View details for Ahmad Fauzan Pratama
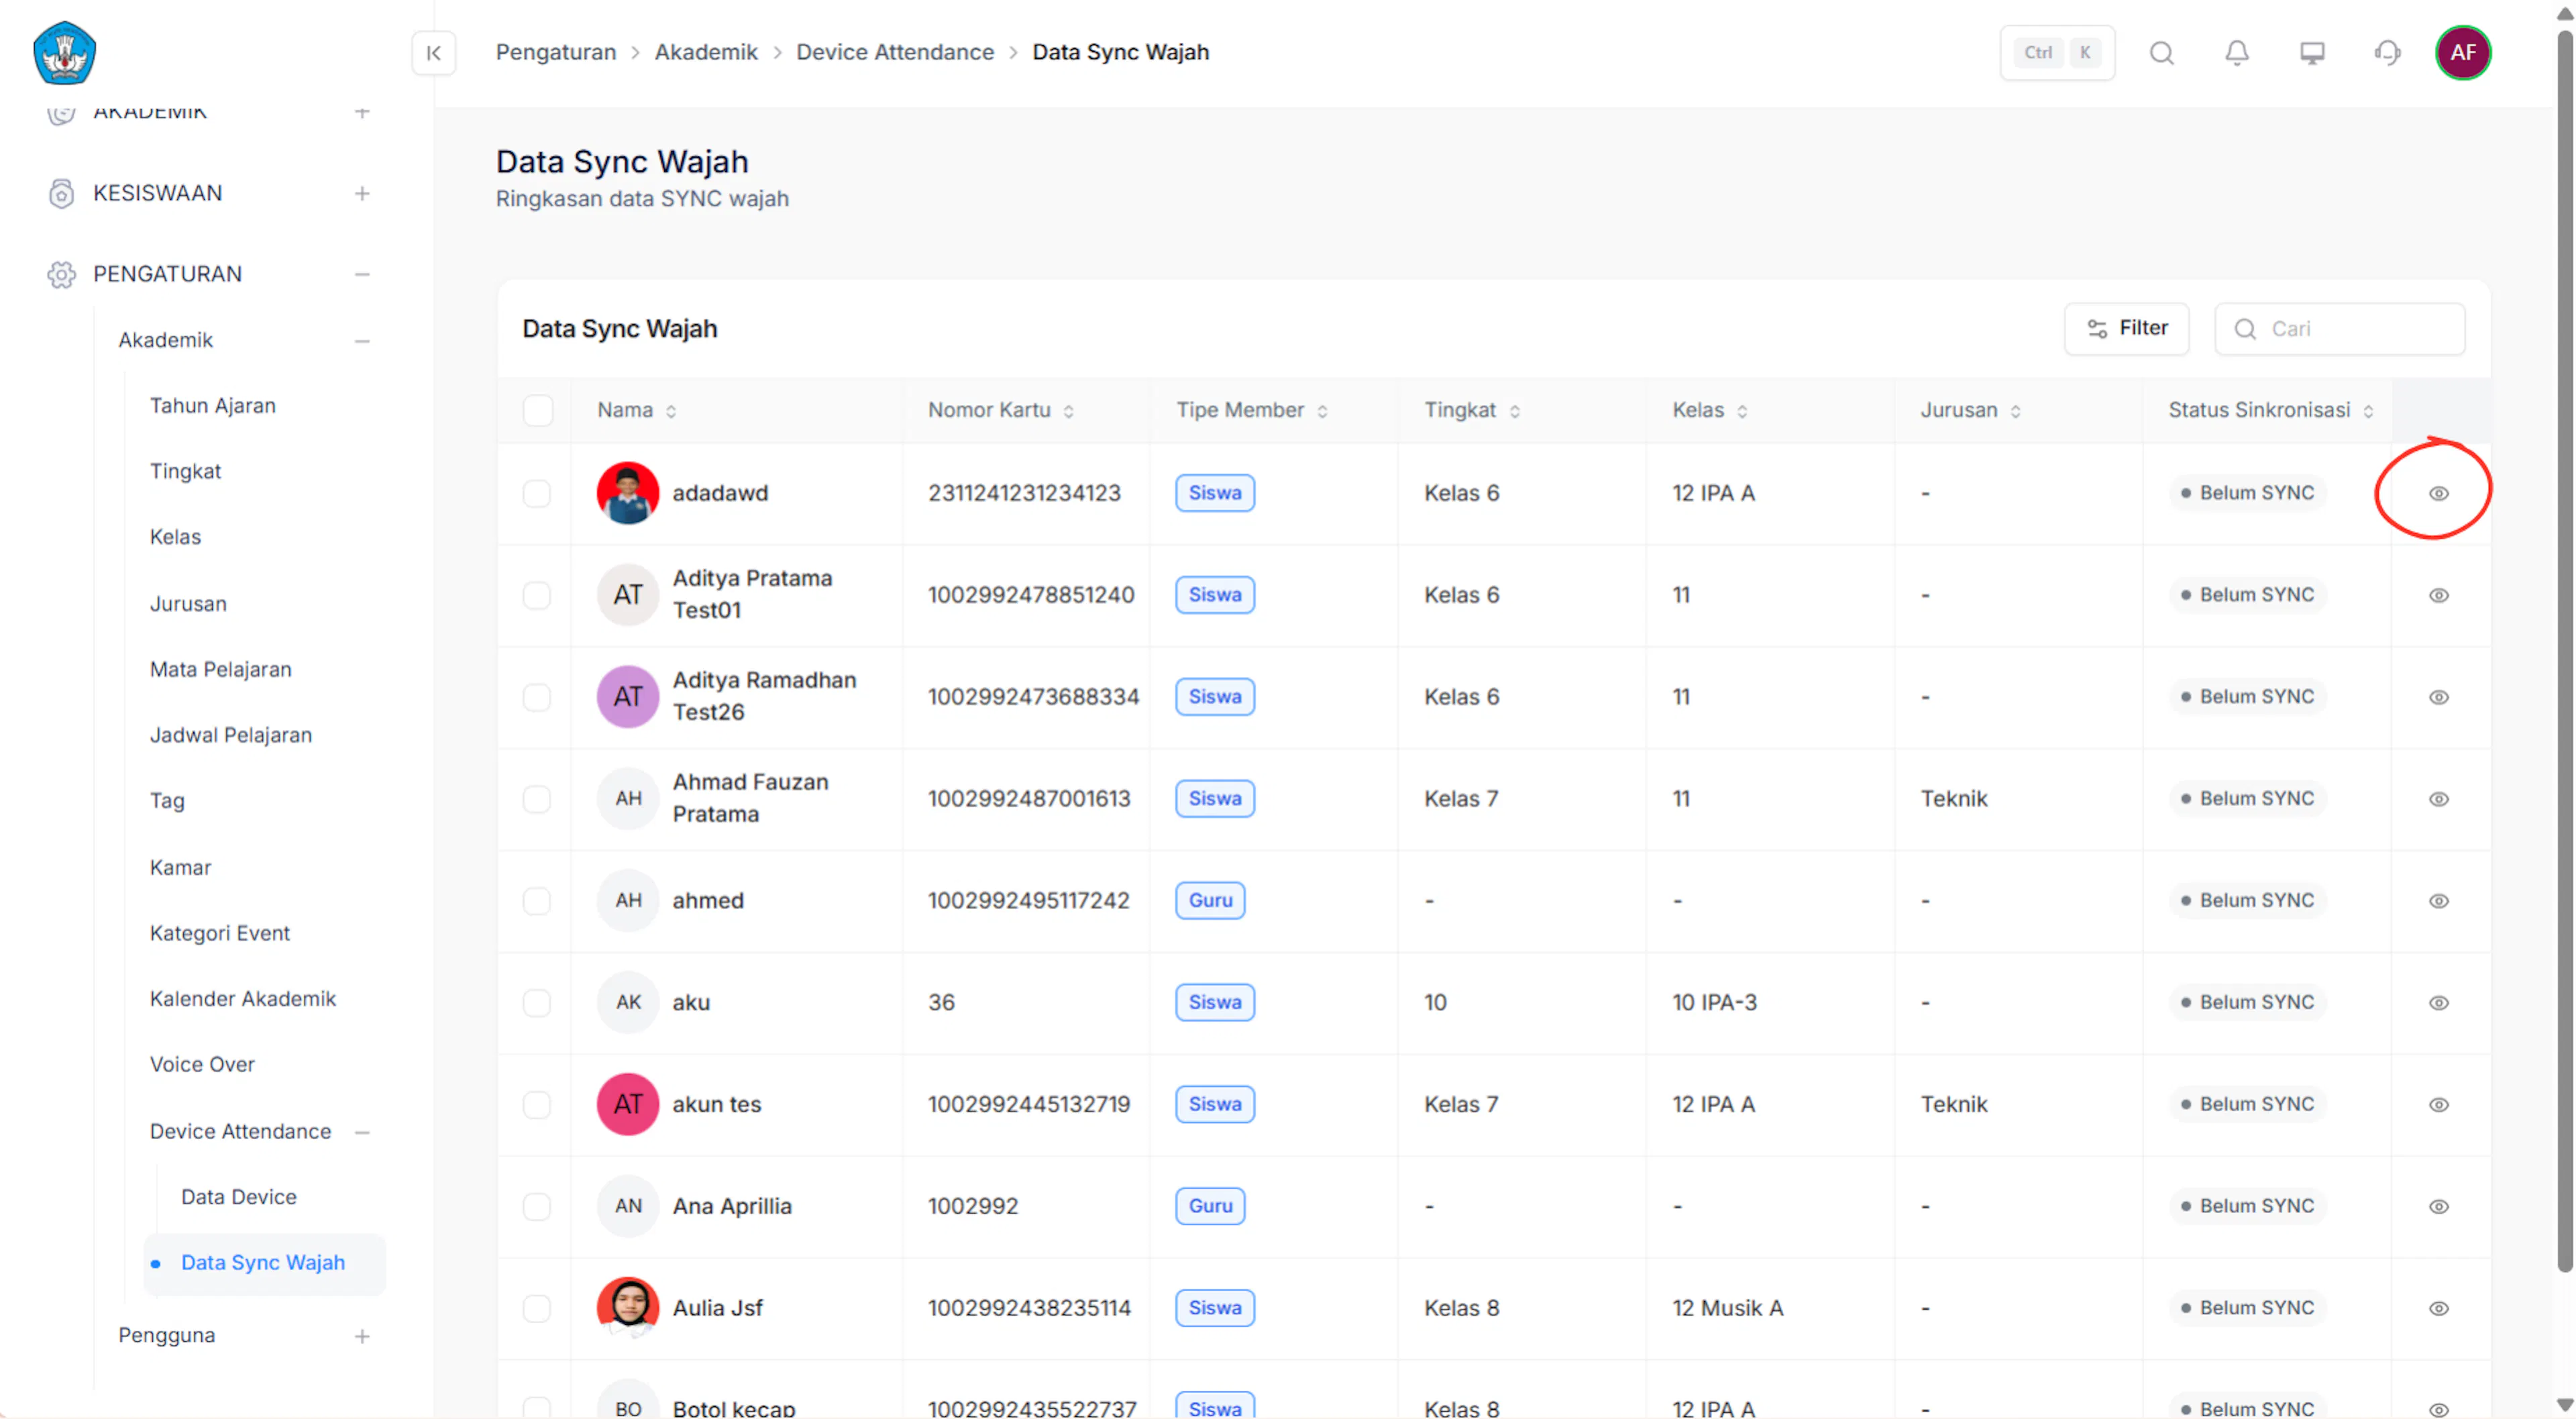The height and width of the screenshot is (1419, 2576). [x=2438, y=800]
